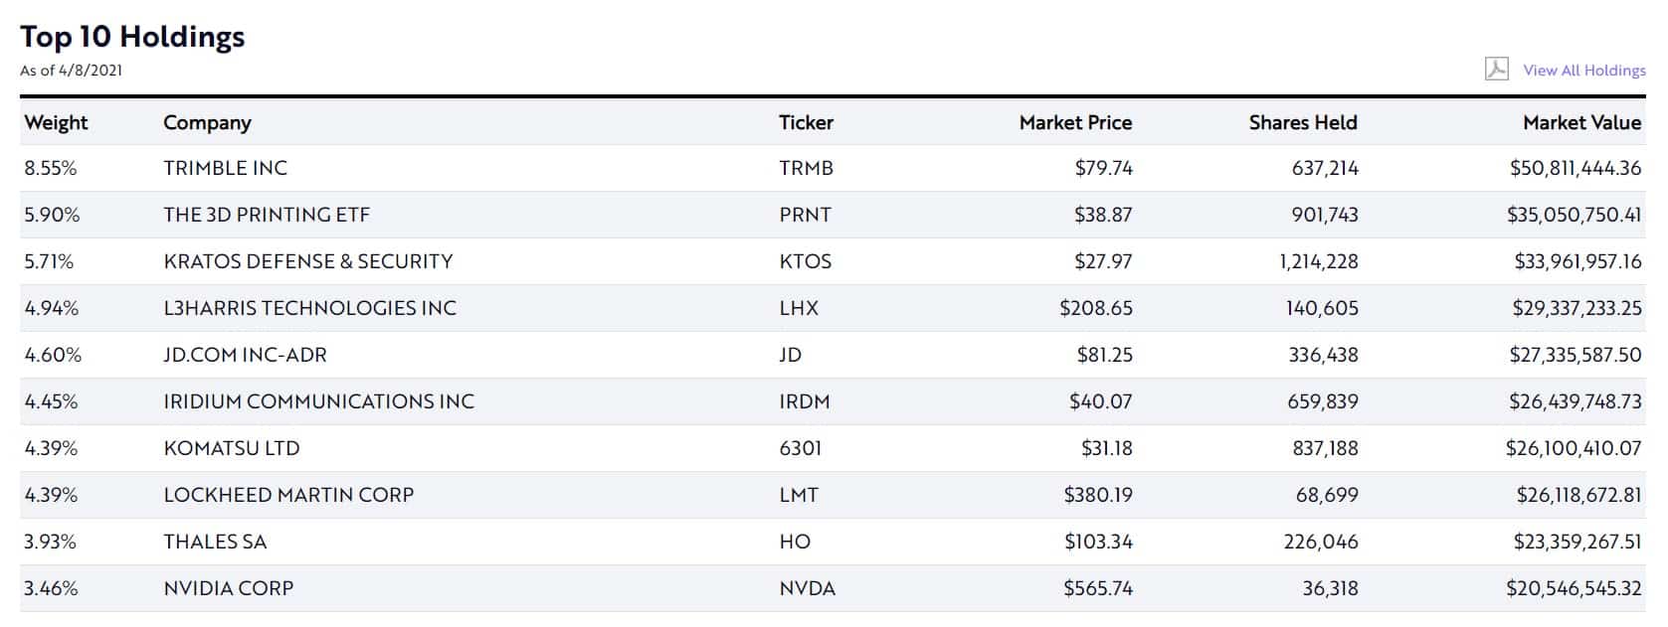Click the Company column header
1668x627 pixels.
(207, 122)
